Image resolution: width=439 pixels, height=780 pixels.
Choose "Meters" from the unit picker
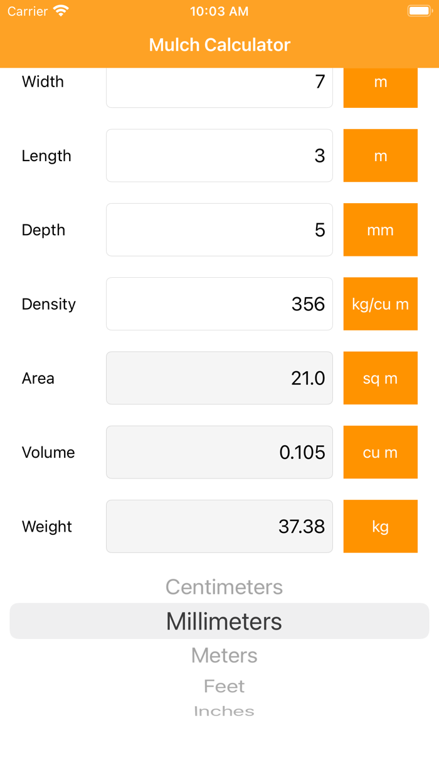(x=224, y=655)
